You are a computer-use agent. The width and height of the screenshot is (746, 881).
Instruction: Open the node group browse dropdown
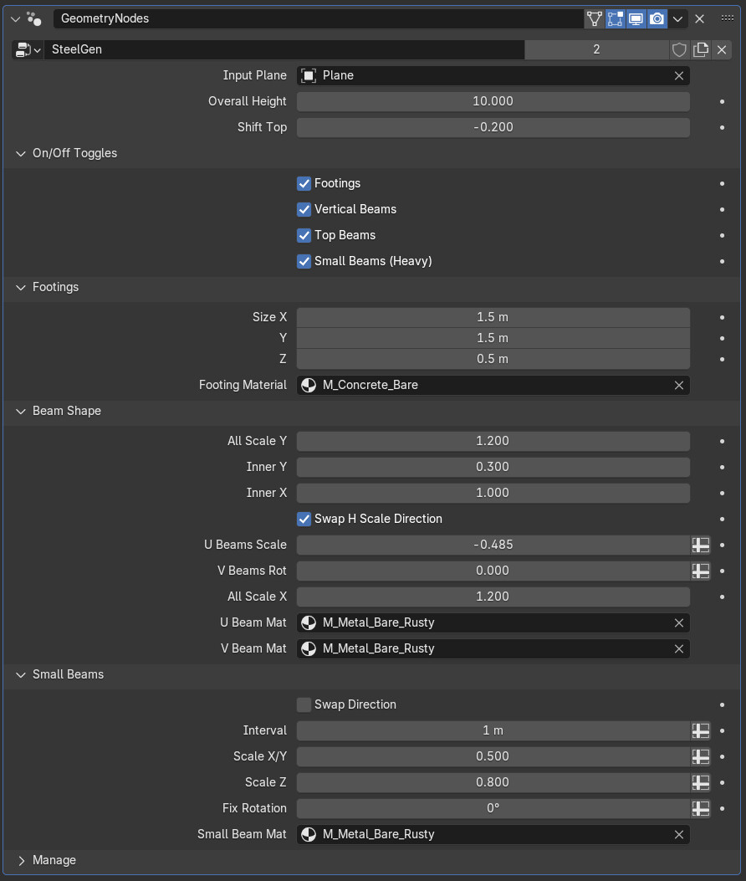click(x=28, y=49)
